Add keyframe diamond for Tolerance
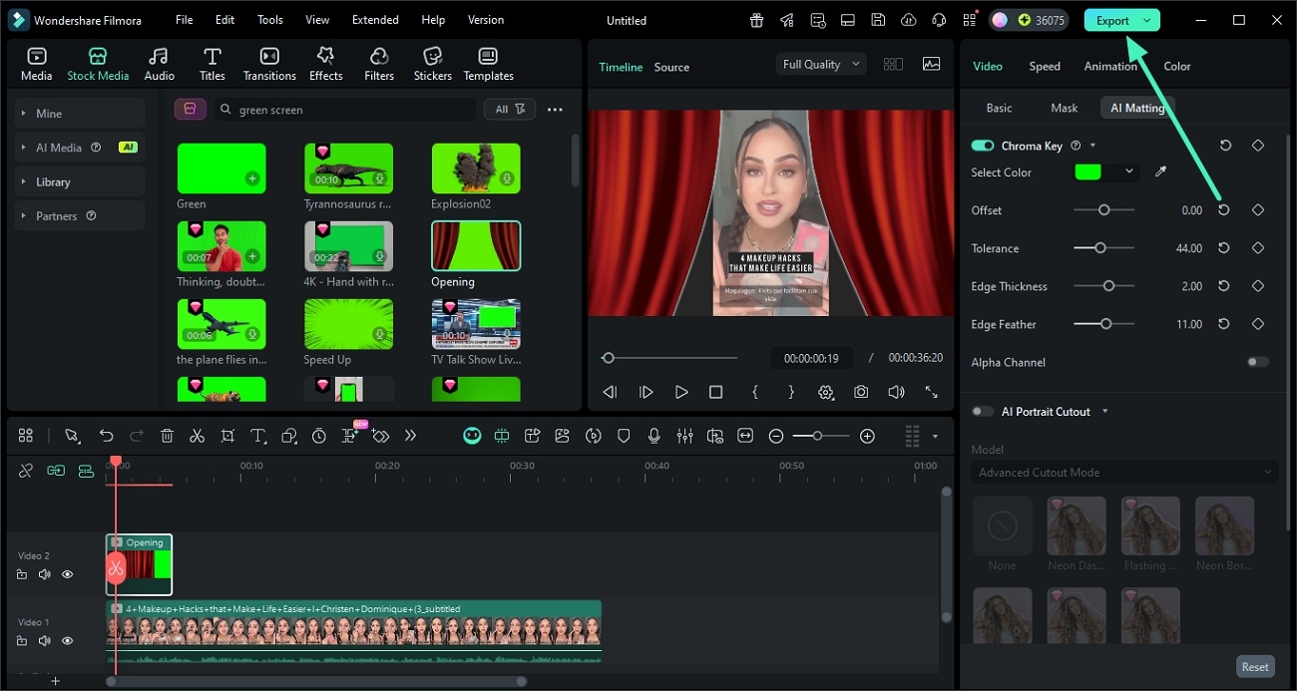Viewport: 1297px width, 691px height. pyautogui.click(x=1257, y=248)
